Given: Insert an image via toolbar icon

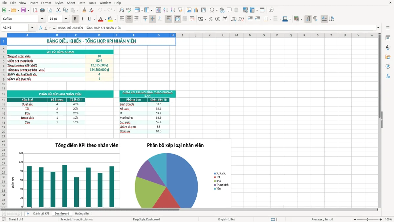Looking at the screenshot, I should (x=189, y=10).
